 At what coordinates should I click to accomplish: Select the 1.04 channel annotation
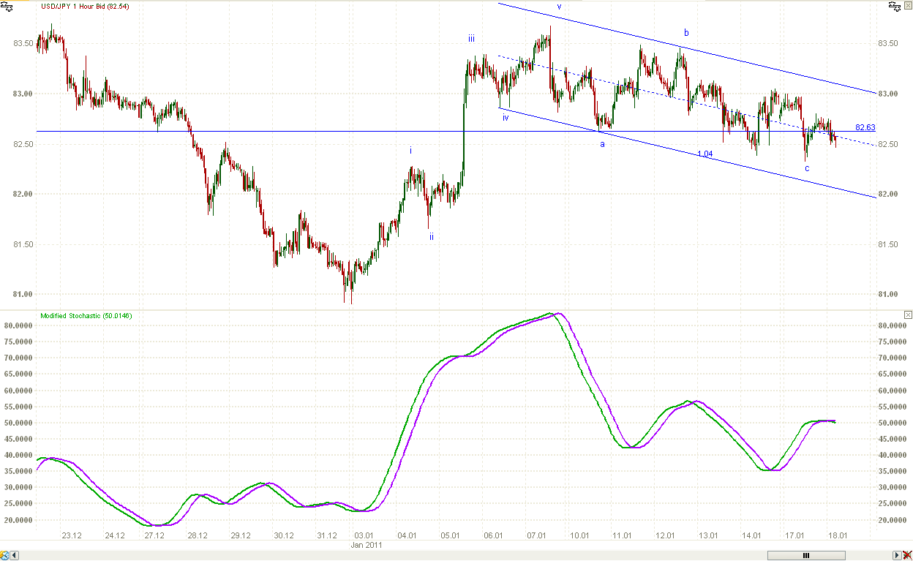[x=705, y=154]
